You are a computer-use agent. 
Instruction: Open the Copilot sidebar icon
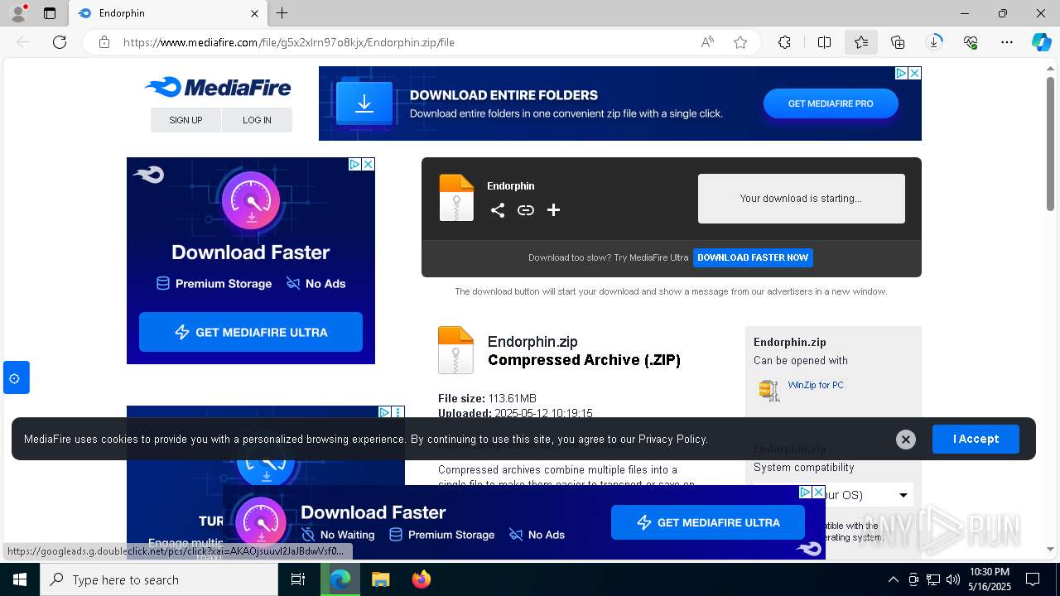point(1041,42)
